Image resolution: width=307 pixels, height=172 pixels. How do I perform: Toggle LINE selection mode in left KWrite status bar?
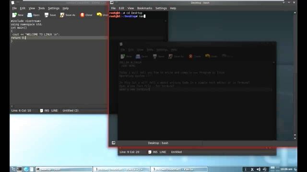[x=54, y=110]
